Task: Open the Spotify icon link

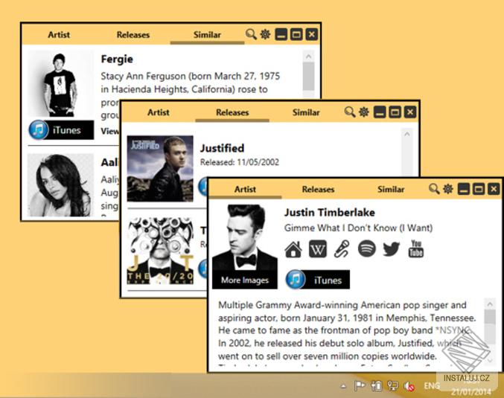Action: [367, 249]
